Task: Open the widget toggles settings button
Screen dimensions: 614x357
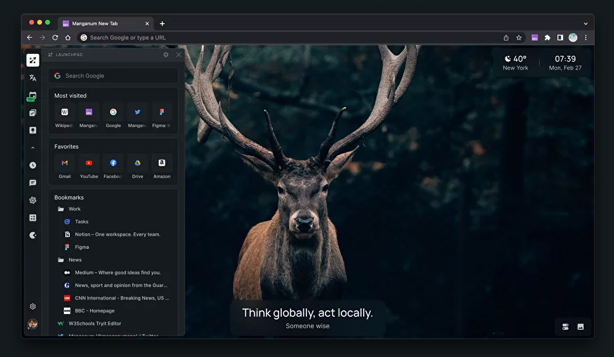Action: pyautogui.click(x=565, y=327)
